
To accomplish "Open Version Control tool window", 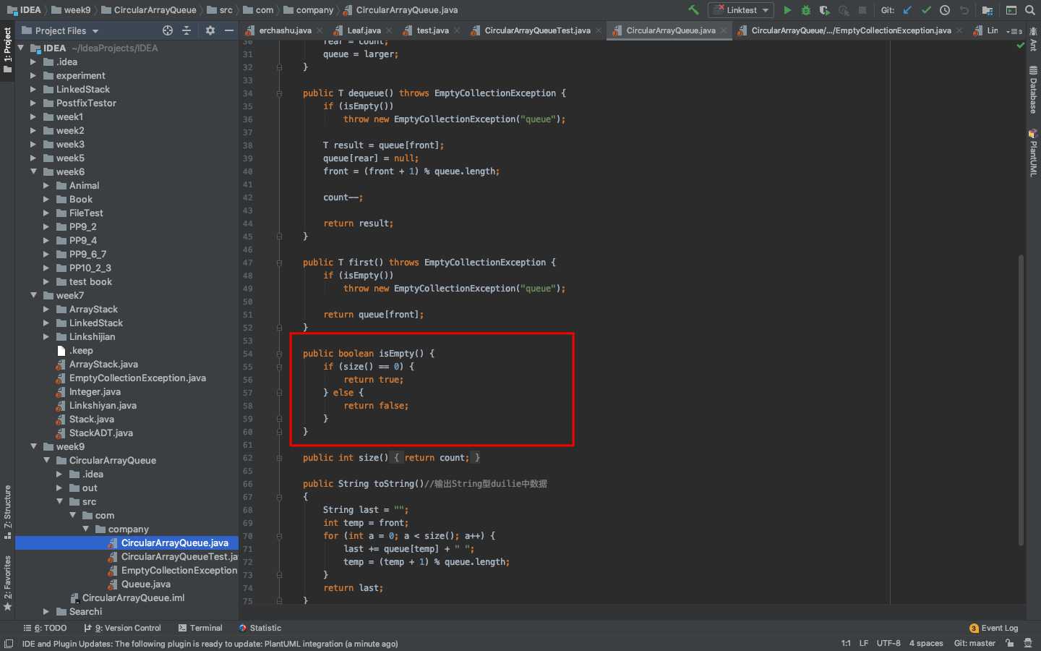I will pyautogui.click(x=123, y=628).
